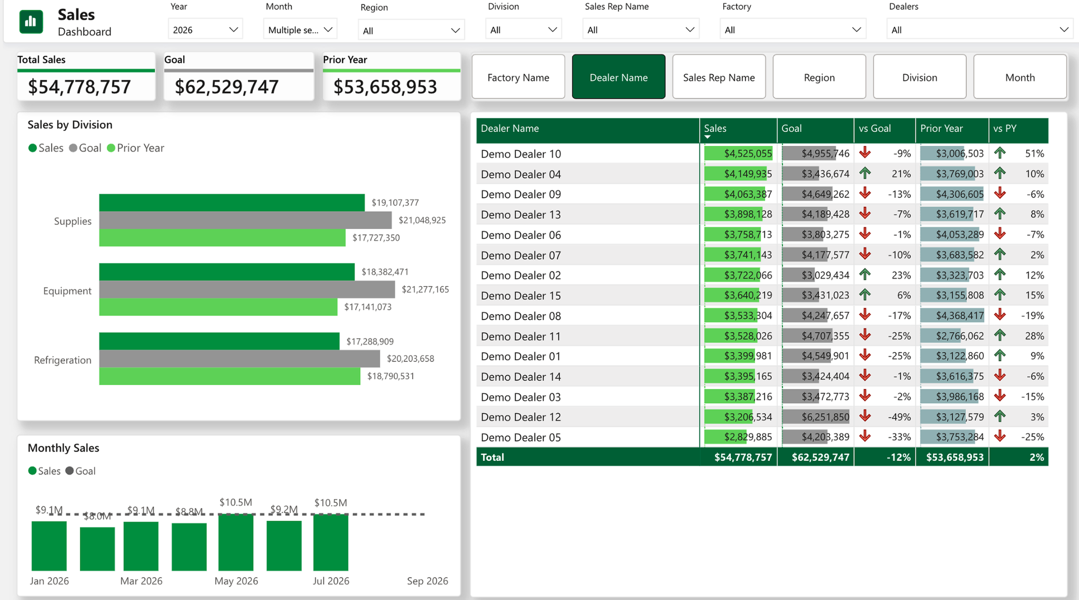Click the red down arrow for Demo Dealer 10 vs Goal

pos(865,153)
